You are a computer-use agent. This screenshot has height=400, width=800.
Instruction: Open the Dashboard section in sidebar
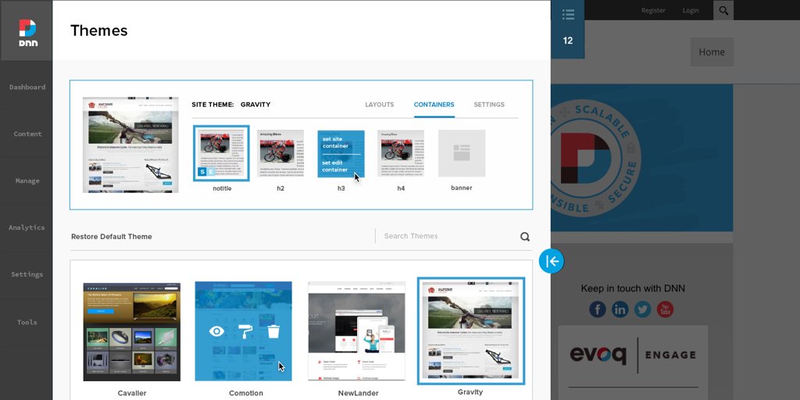click(x=27, y=87)
